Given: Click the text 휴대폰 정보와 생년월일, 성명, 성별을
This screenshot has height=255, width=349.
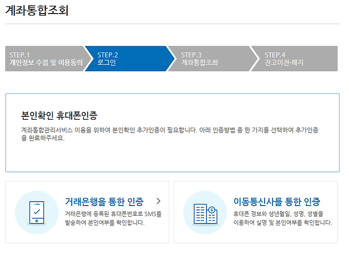Looking at the screenshot, I should pyautogui.click(x=278, y=214).
